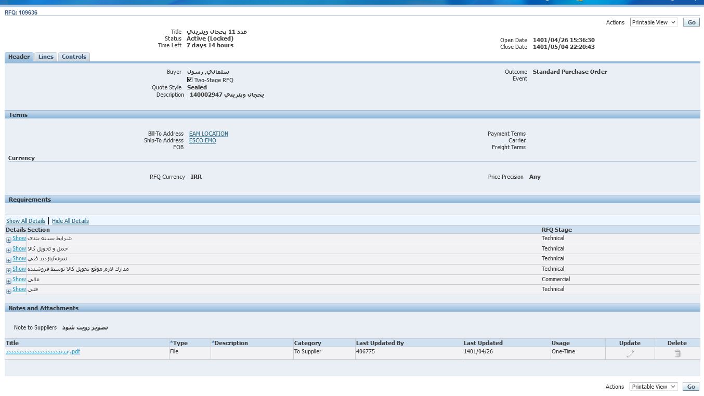Switch to the Controls tab
704x396 pixels.
74,57
